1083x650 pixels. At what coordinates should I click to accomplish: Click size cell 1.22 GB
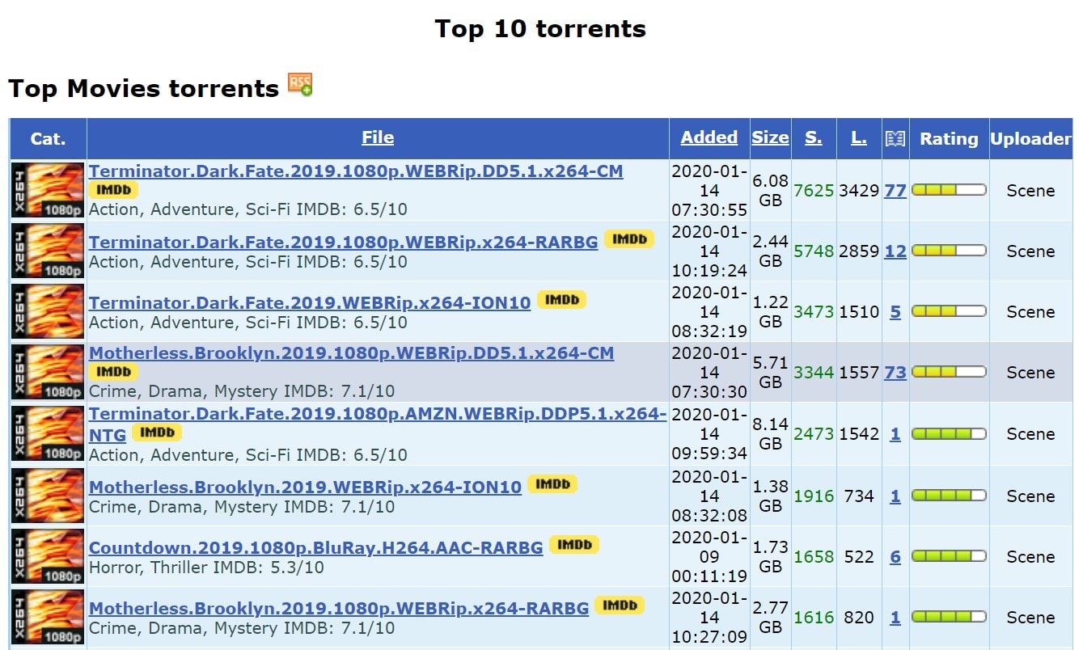770,311
